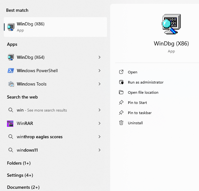Choose Uninstall for WinDbg (X86)

[x=135, y=123]
